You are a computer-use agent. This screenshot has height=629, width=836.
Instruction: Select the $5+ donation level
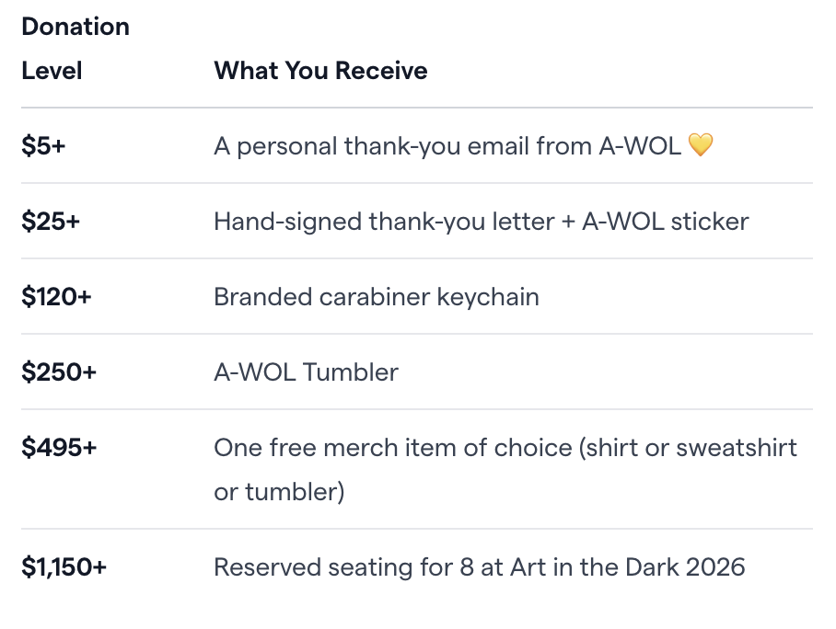pyautogui.click(x=43, y=146)
